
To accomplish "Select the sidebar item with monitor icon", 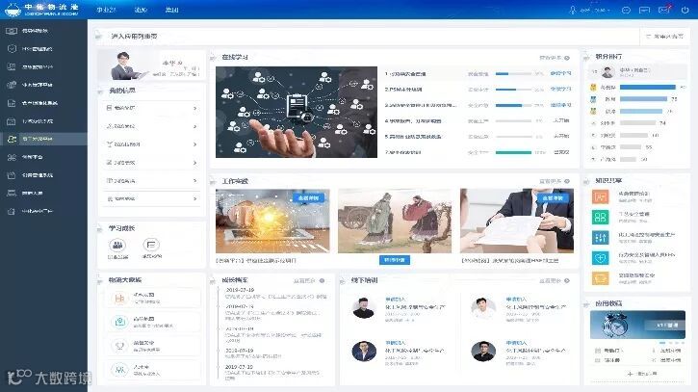I will (12, 31).
